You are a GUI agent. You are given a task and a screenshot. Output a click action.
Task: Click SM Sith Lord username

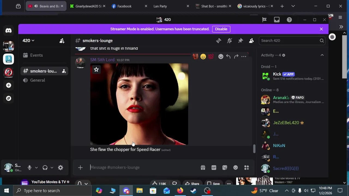pos(102,60)
